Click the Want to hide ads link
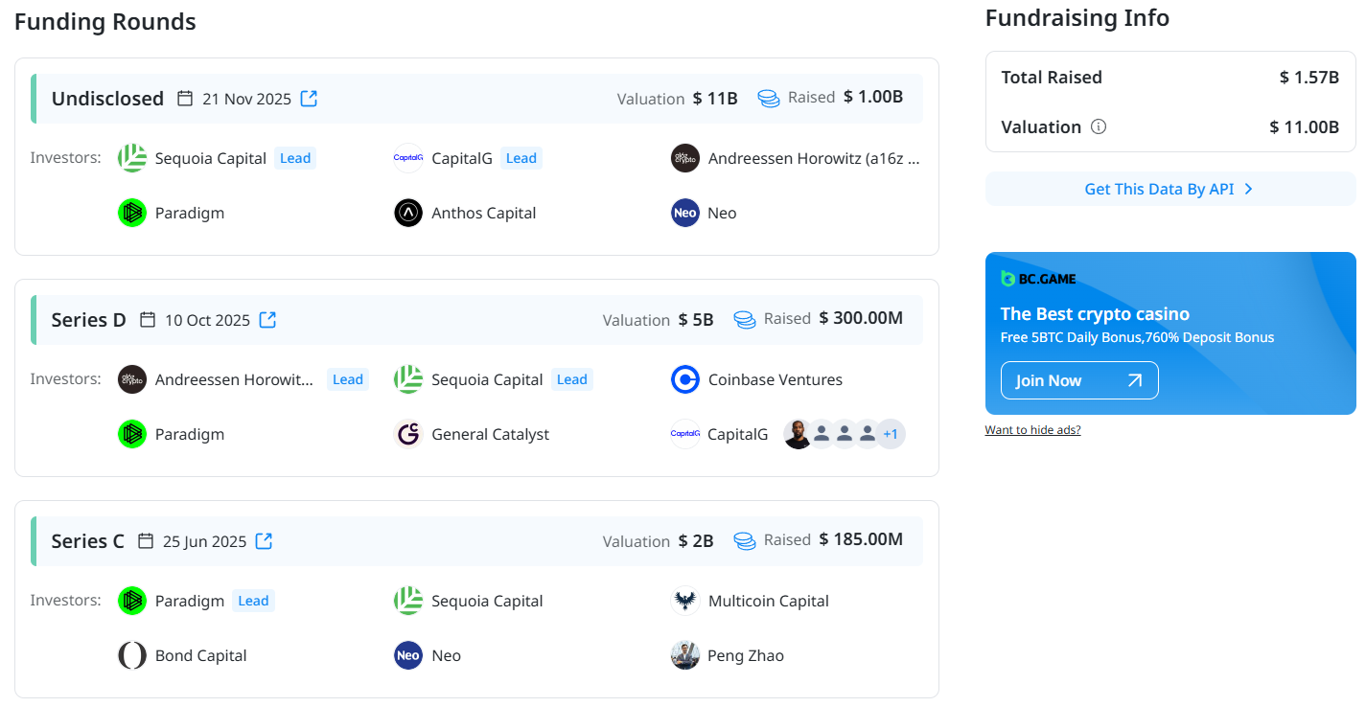This screenshot has width=1366, height=707. (x=1032, y=430)
